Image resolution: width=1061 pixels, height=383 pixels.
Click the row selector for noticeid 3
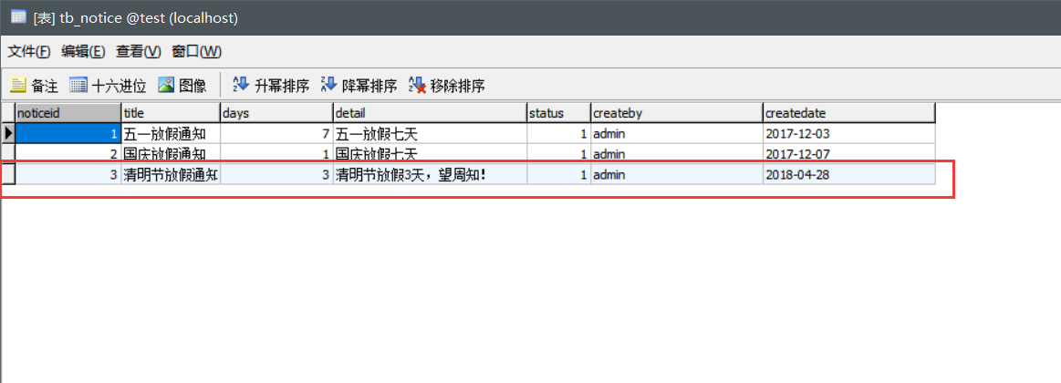tap(7, 174)
